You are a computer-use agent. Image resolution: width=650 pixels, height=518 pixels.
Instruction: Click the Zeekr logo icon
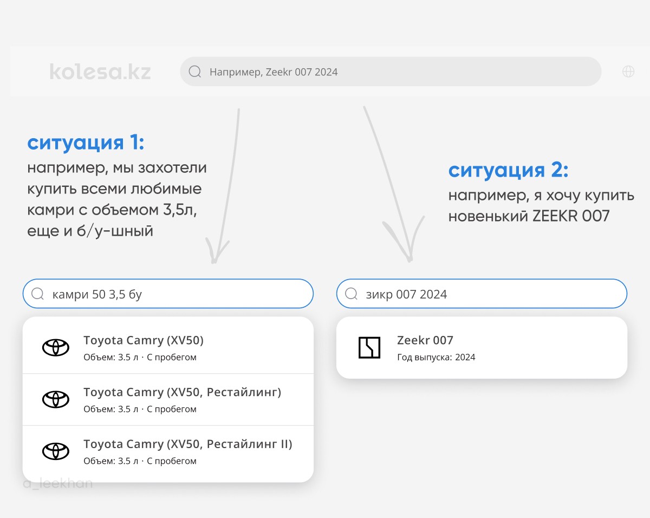370,347
